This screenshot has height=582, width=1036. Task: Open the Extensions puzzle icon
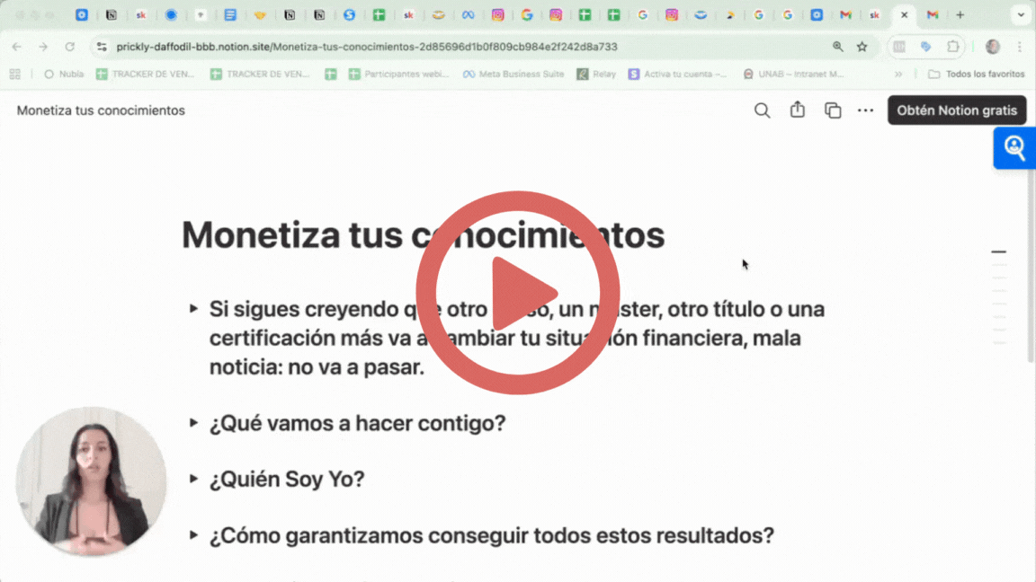point(952,46)
